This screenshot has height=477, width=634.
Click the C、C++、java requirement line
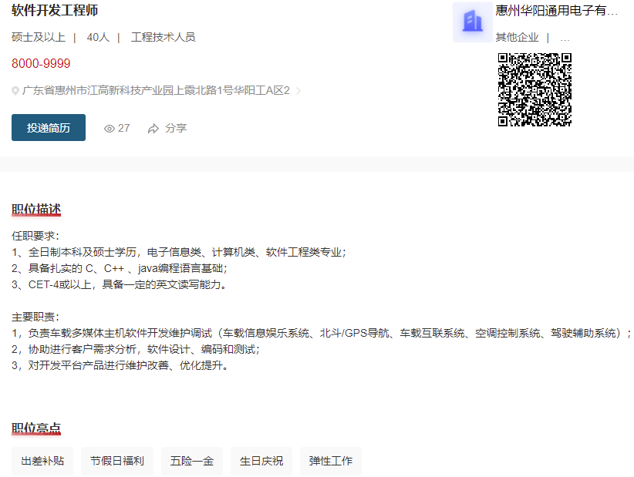pos(120,269)
